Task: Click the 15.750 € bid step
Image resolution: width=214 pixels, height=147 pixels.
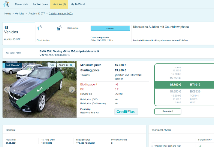Action: pyautogui.click(x=175, y=78)
